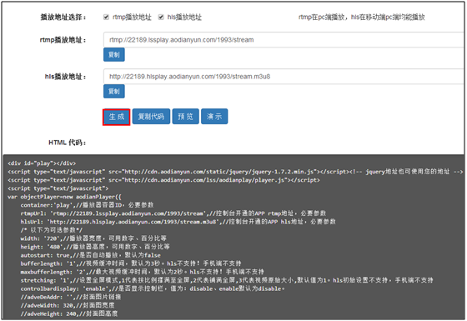Click the autostart: true code line
Screen dimensions: 467x321
pos(91,255)
